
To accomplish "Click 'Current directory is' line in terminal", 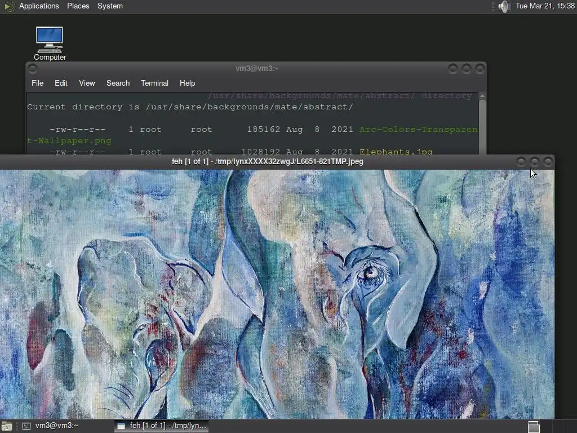I will 190,107.
